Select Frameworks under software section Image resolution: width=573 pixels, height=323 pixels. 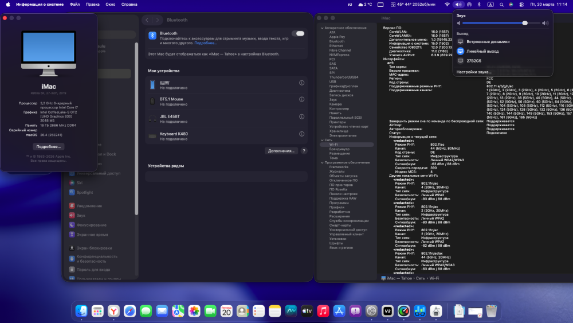tap(339, 167)
